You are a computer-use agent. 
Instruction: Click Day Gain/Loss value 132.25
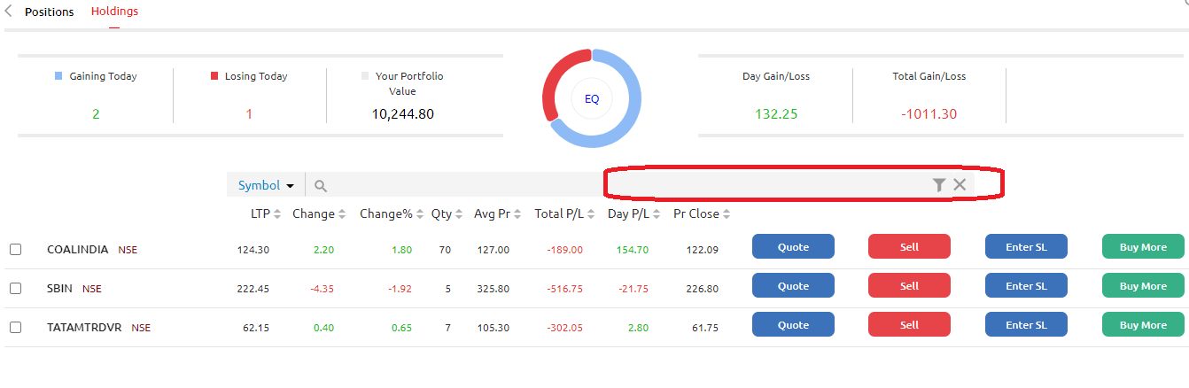[776, 113]
